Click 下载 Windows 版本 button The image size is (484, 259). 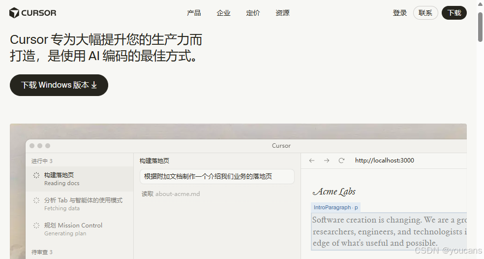(x=59, y=85)
